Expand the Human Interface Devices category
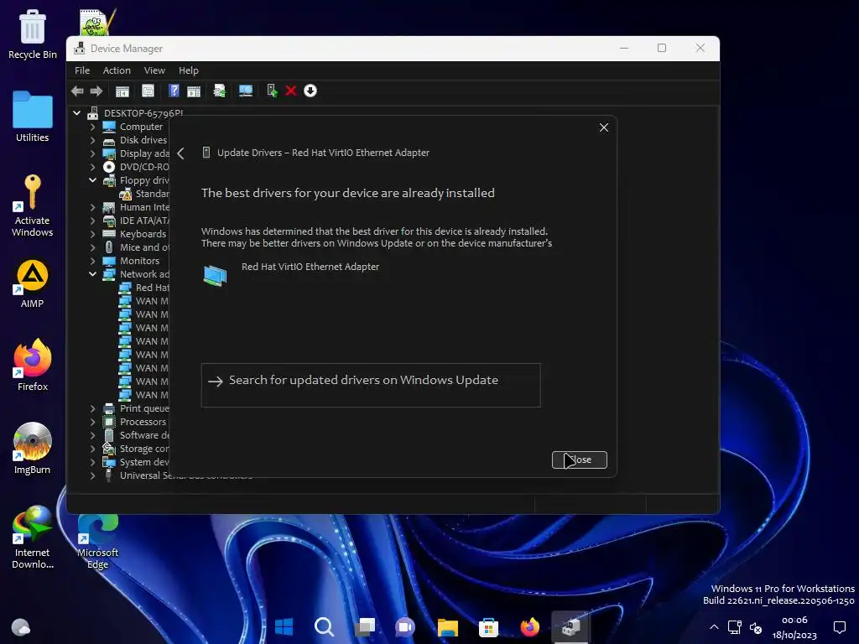Viewport: 859px width, 644px height. click(92, 208)
